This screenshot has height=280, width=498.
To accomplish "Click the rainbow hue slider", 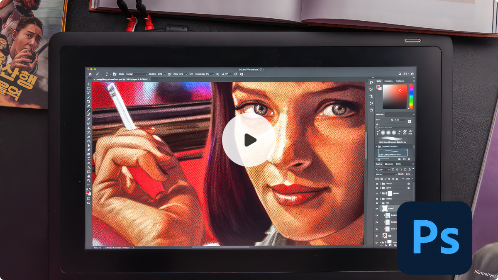I will pyautogui.click(x=411, y=97).
